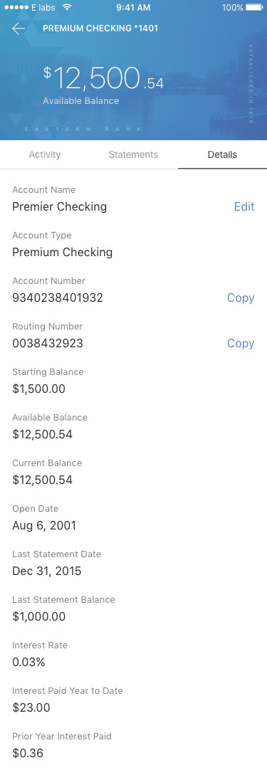267x780 pixels.
Task: Tap the Starting Balance $1,500.00 value
Action: pyautogui.click(x=38, y=389)
